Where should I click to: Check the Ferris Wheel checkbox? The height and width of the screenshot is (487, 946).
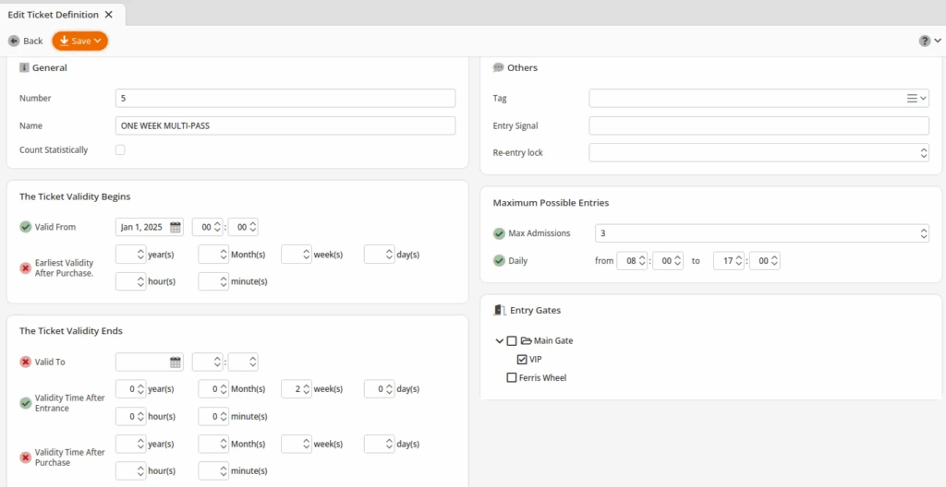click(512, 378)
